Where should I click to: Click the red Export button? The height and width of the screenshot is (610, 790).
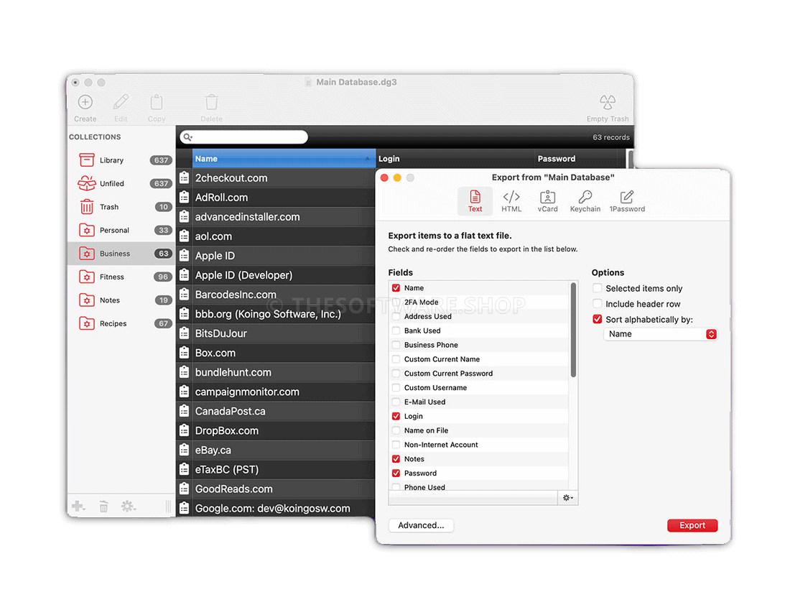pos(692,525)
